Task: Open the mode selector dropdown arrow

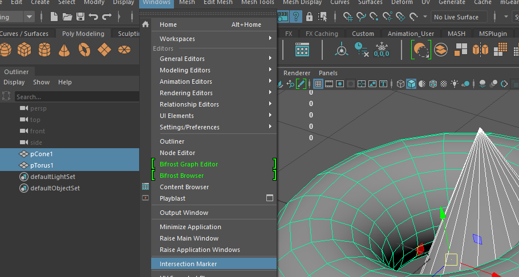Action: click(30, 17)
